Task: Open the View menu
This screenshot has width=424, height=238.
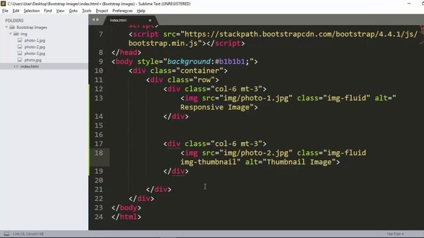Action: pos(60,11)
